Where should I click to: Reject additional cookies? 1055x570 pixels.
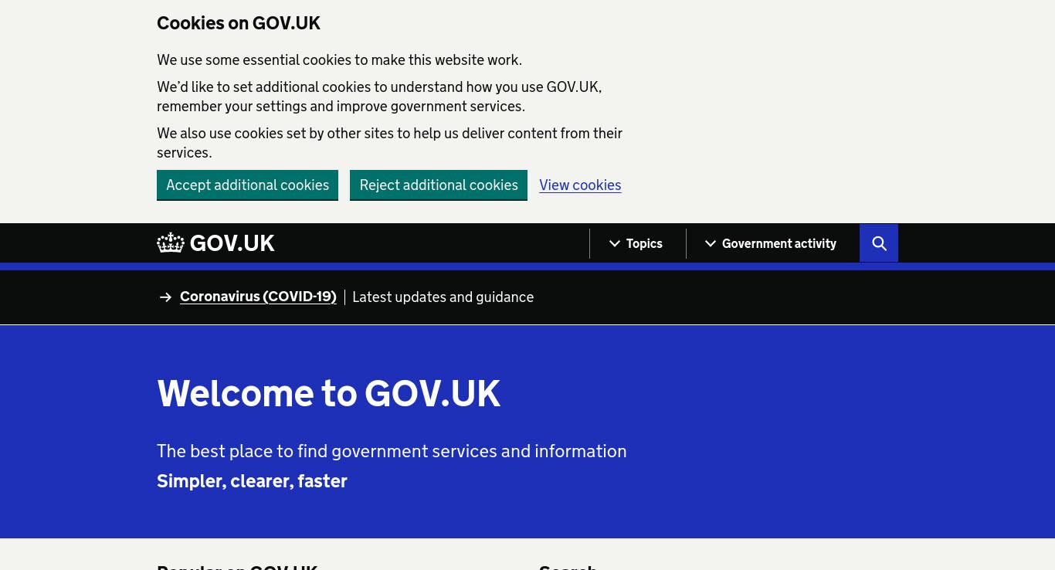(x=439, y=185)
